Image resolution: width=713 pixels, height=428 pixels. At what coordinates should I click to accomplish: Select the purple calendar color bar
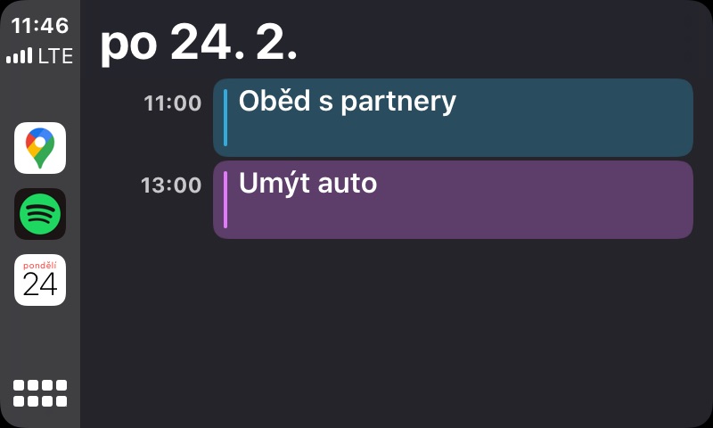225,199
